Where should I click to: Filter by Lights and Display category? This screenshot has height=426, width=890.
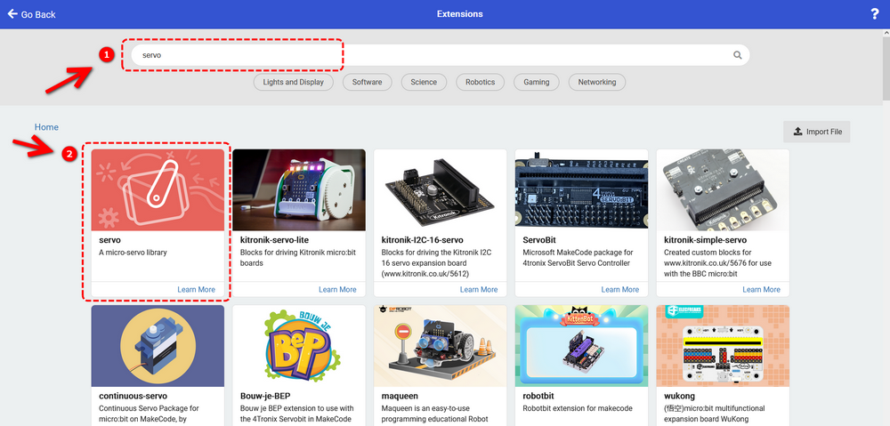pyautogui.click(x=293, y=82)
